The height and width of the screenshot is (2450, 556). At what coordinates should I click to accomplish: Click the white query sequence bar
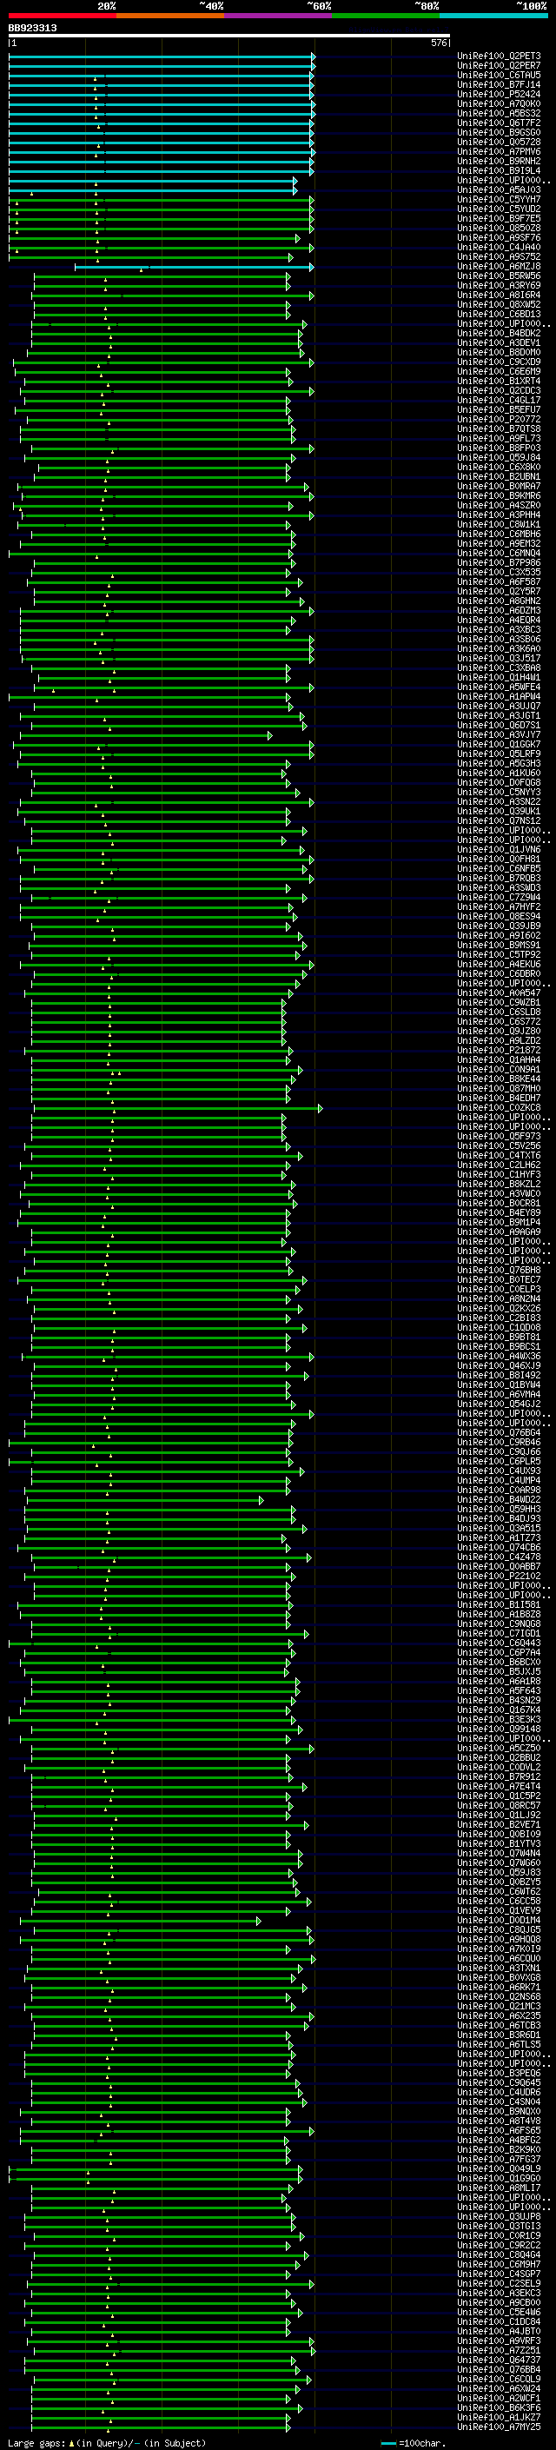(229, 37)
